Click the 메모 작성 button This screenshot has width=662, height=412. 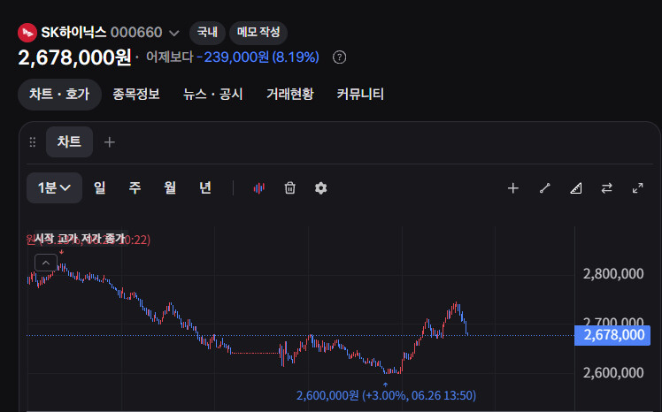pos(258,33)
